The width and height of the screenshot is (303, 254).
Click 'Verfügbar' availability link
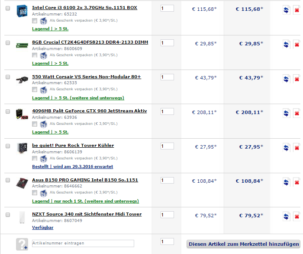coord(43,228)
